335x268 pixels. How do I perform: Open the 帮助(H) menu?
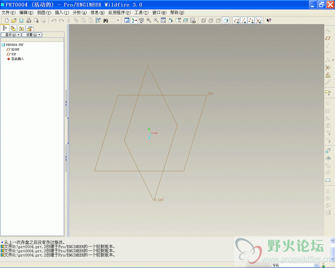[177, 12]
